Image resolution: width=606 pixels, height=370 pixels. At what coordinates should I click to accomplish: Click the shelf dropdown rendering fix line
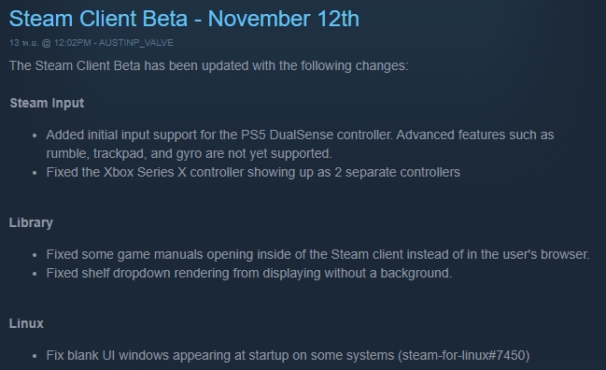pos(249,273)
